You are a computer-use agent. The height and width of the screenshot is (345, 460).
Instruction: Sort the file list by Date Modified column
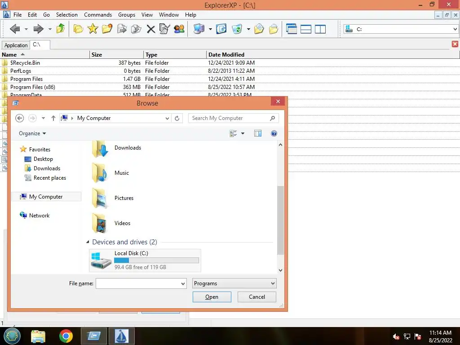coord(332,54)
